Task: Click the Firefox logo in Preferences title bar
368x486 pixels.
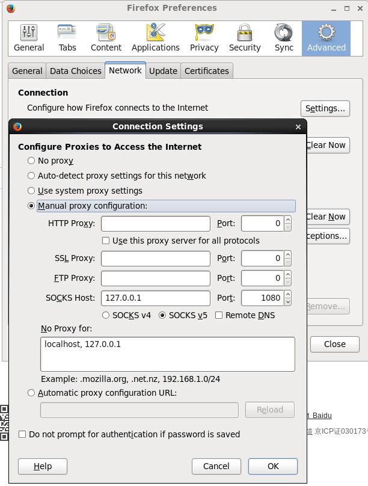Action: pyautogui.click(x=11, y=8)
